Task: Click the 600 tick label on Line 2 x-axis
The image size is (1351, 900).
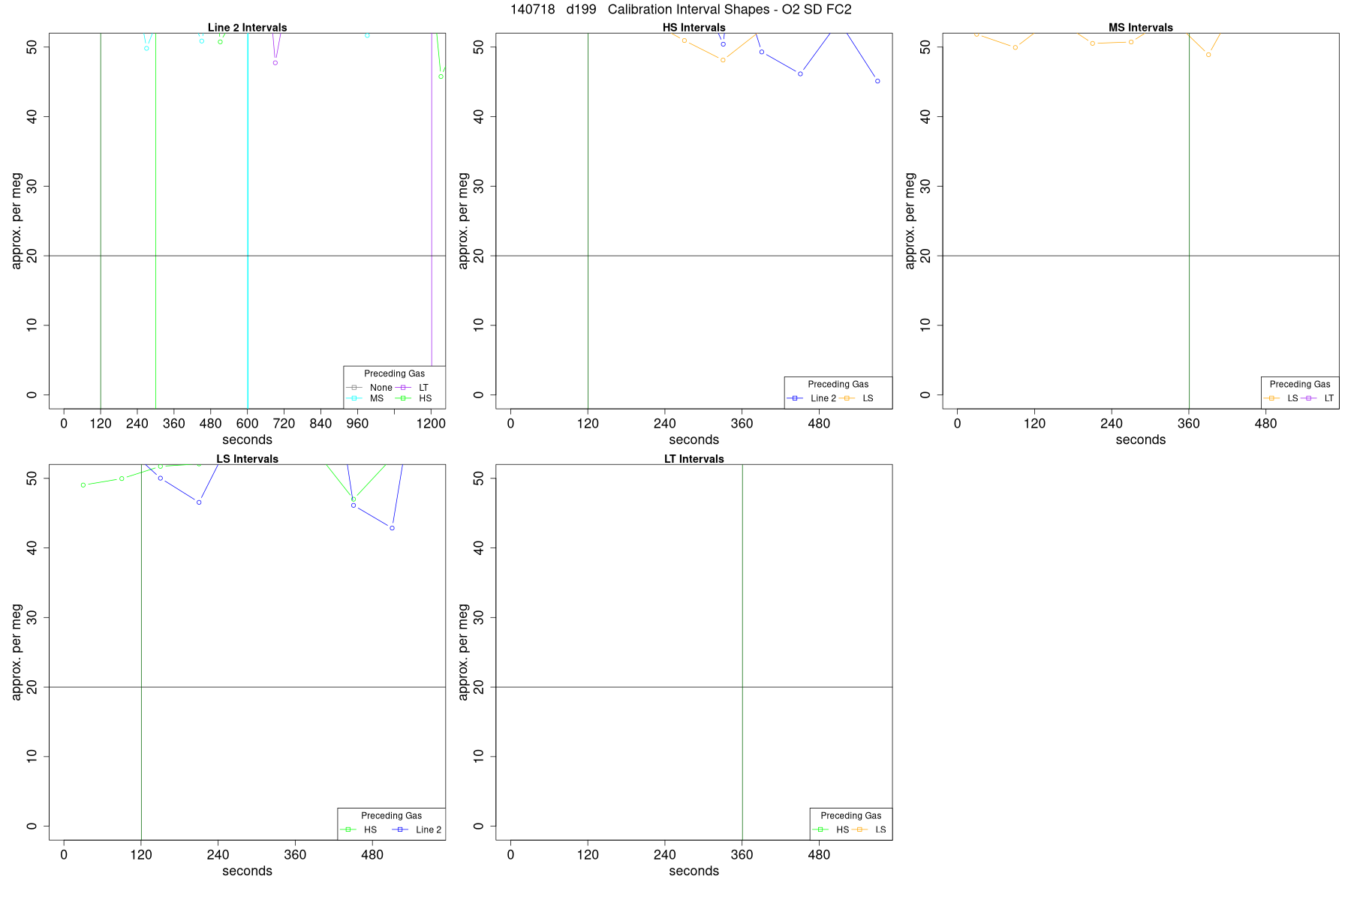Action: click(x=247, y=423)
